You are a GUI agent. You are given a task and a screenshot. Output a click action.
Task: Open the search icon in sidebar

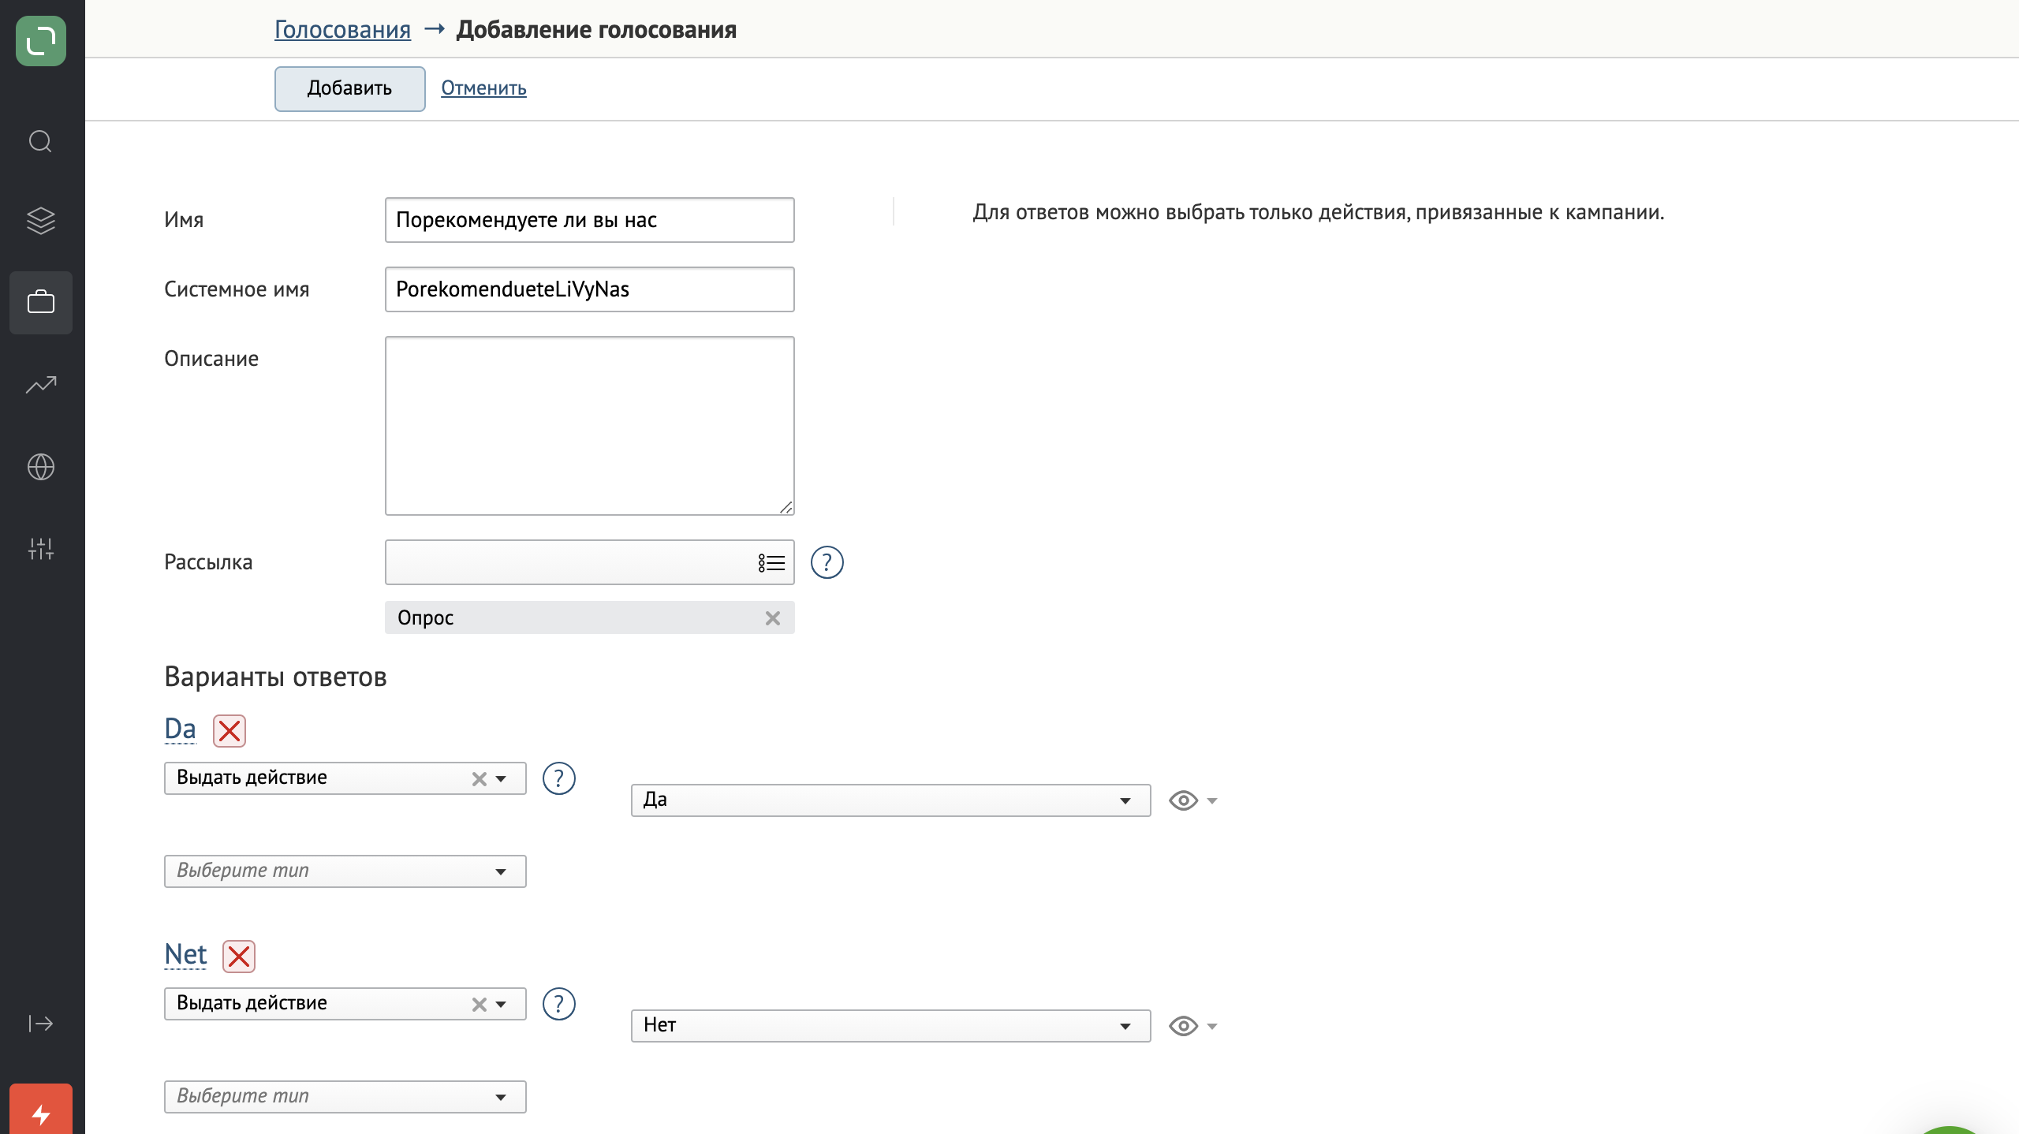pyautogui.click(x=41, y=142)
